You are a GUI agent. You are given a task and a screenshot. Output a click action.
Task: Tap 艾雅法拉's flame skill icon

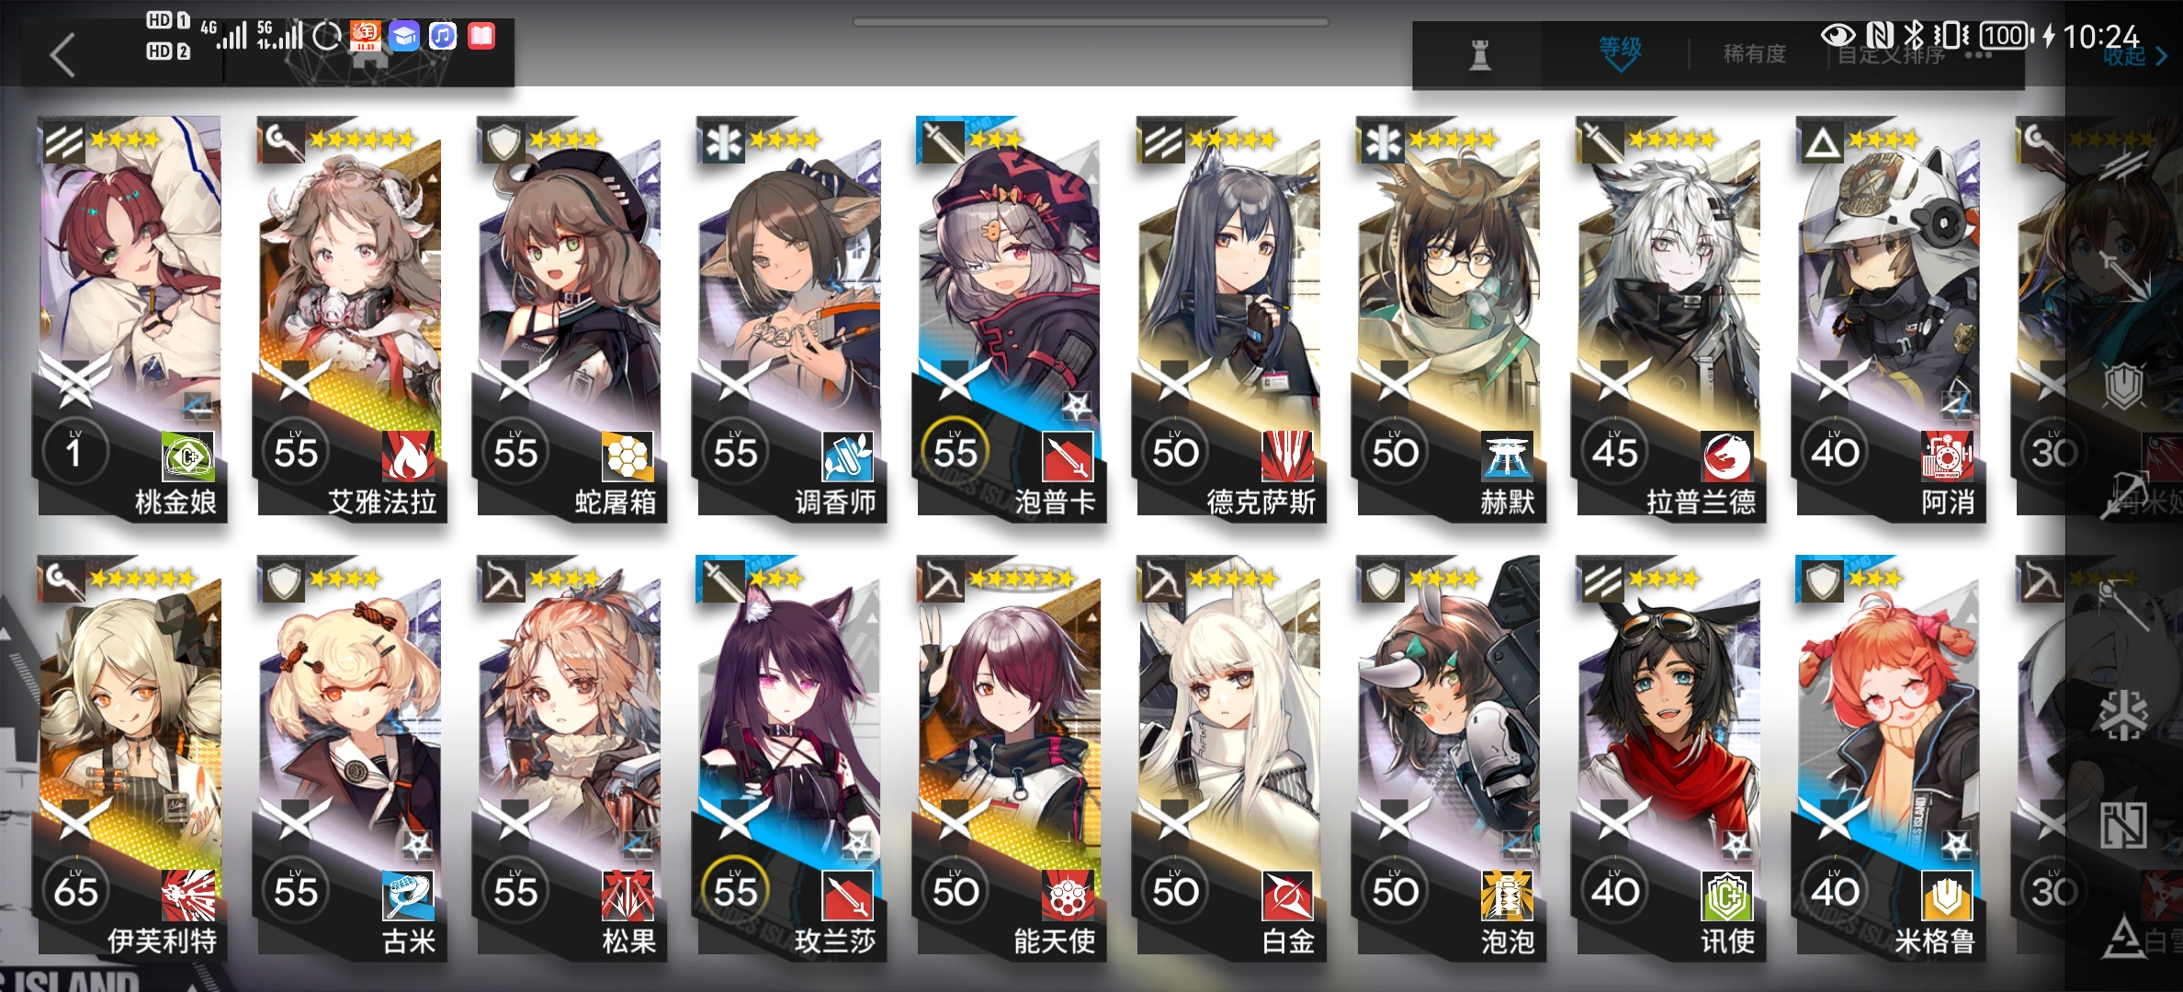pyautogui.click(x=408, y=456)
